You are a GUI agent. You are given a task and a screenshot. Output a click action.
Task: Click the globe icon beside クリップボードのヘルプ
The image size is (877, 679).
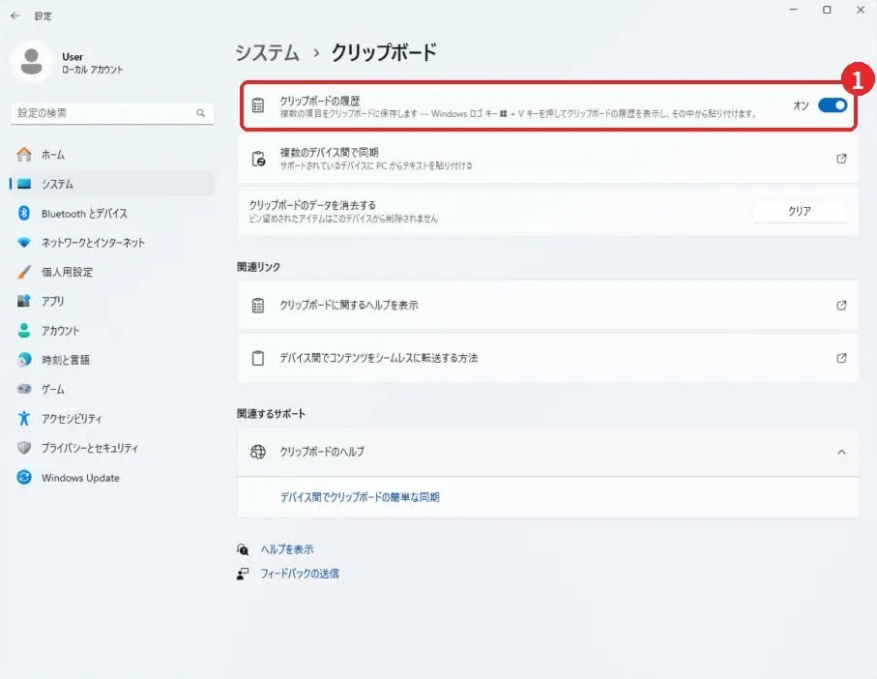click(x=258, y=452)
